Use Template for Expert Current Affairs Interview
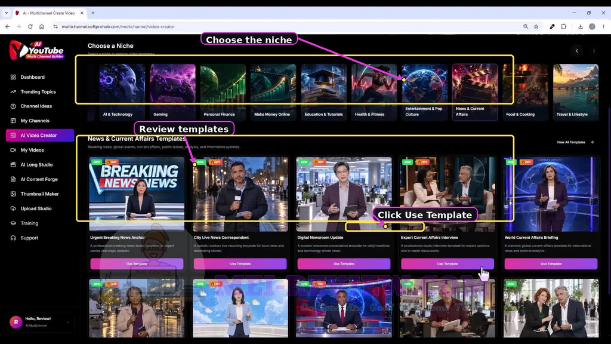Viewport: 611px width, 344px height. coord(448,264)
